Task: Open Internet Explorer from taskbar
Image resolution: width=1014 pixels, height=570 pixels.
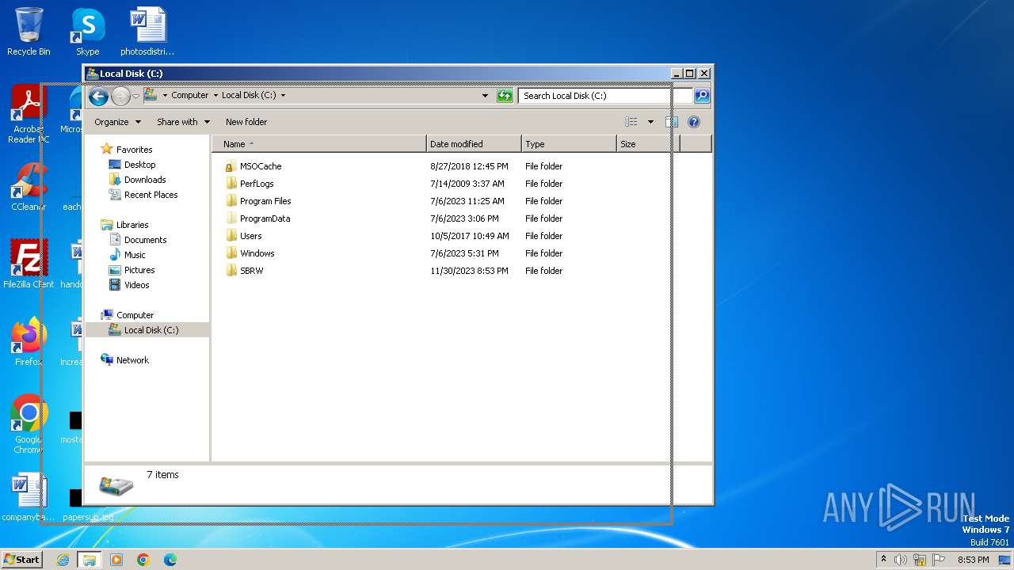Action: 63,560
